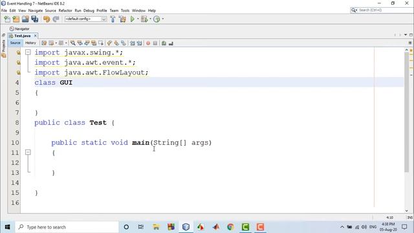This screenshot has height=233, width=414.
Task: Open the Task View taskbar icon
Action: tap(141, 227)
